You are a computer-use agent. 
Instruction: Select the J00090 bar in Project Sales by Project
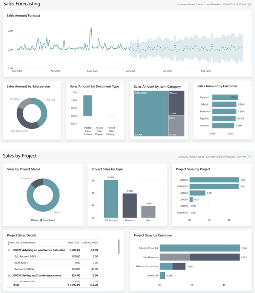[x=214, y=180]
